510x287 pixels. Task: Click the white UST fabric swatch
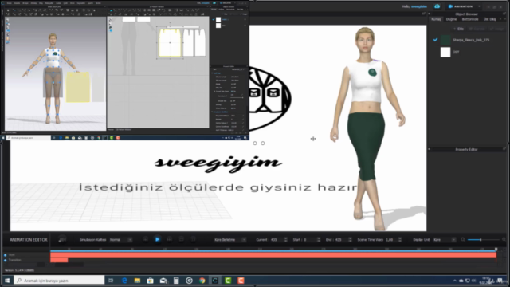coord(445,52)
